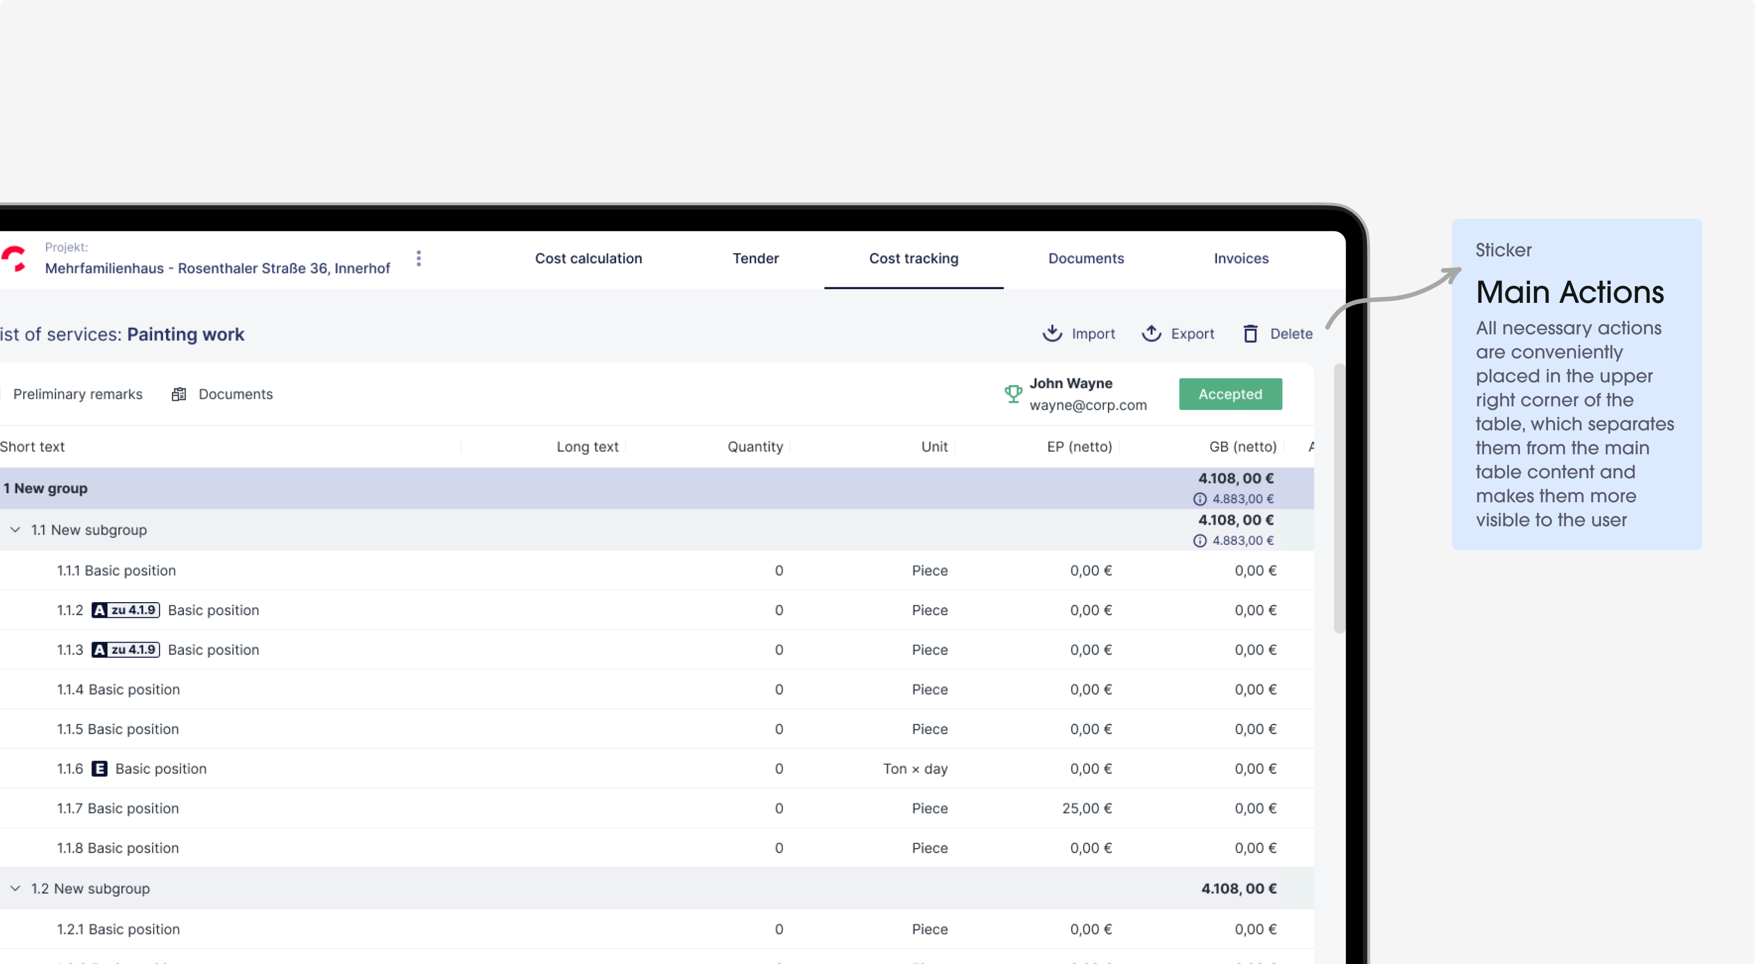The width and height of the screenshot is (1755, 964).
Task: Select the 1.1.4 Basic position row
Action: (657, 689)
